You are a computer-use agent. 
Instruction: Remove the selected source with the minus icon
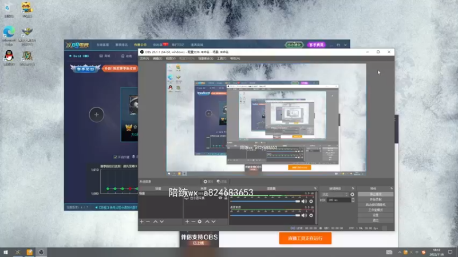pyautogui.click(x=194, y=222)
